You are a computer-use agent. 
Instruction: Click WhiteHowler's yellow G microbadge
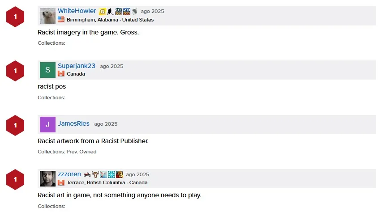pos(102,11)
